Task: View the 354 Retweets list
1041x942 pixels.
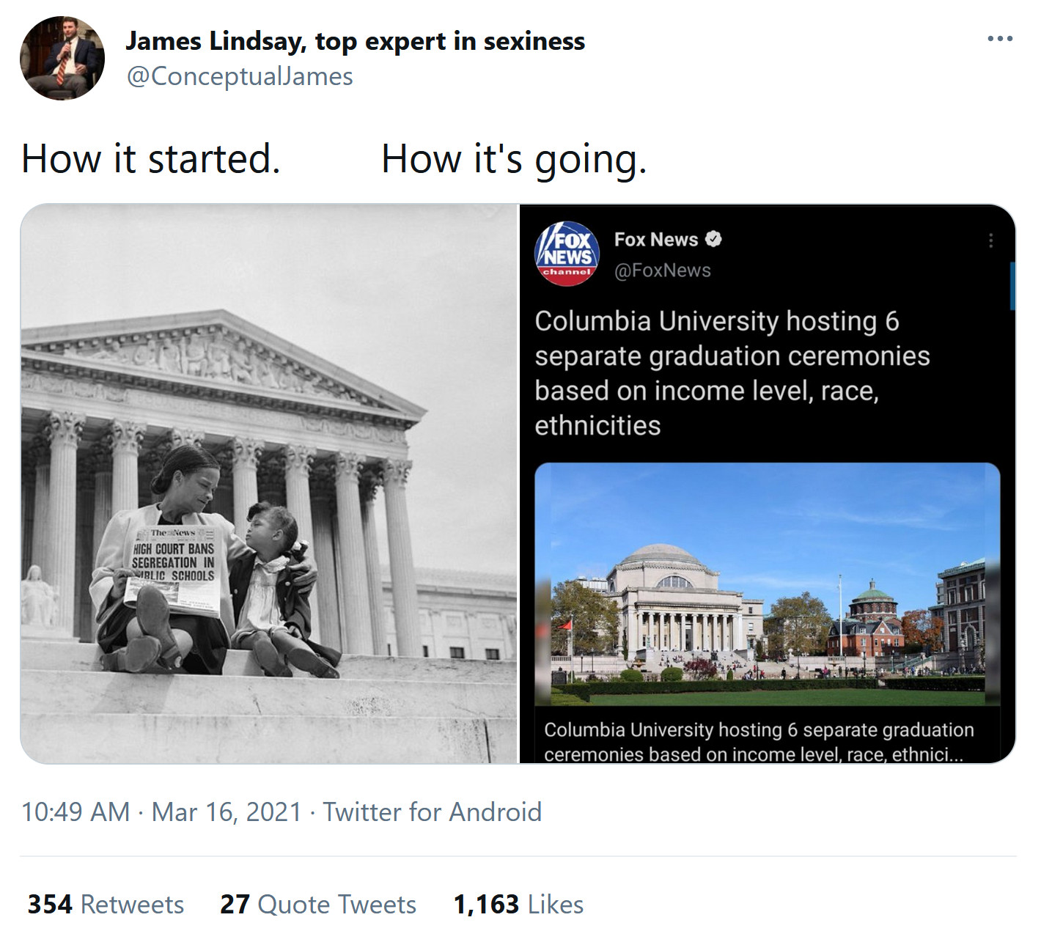Action: point(106,905)
